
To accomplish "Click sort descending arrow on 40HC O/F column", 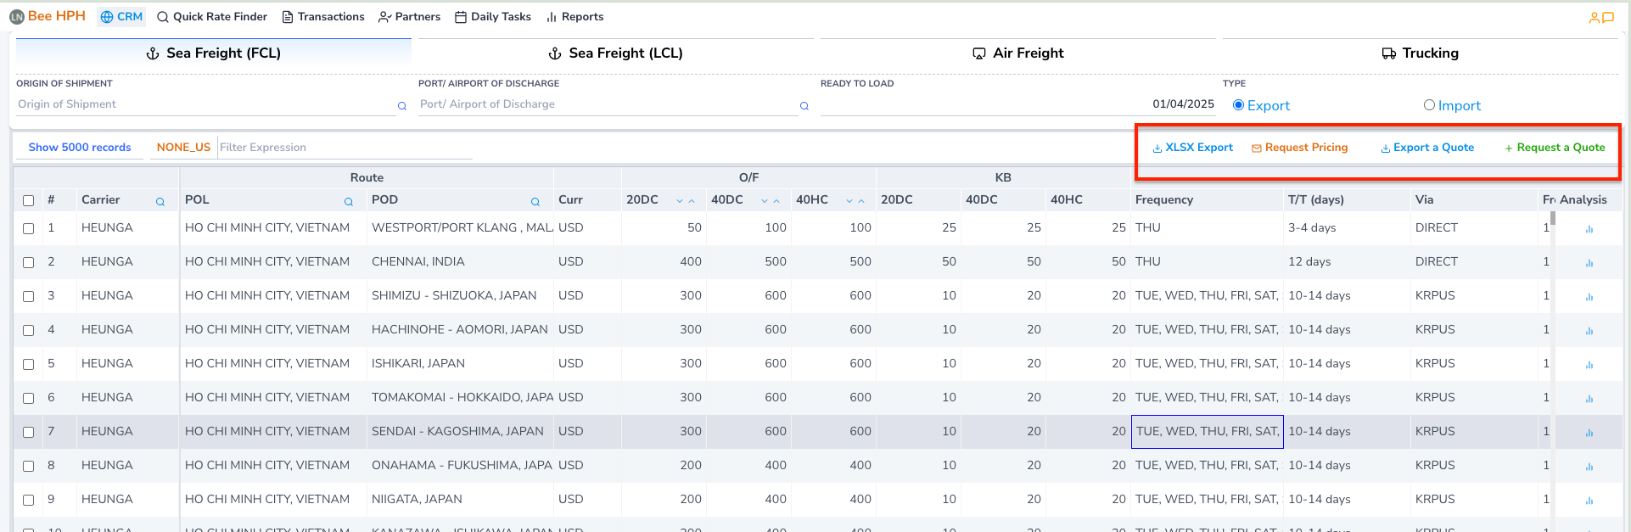I will tap(849, 201).
